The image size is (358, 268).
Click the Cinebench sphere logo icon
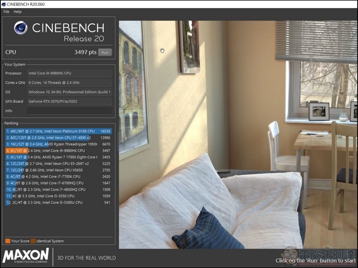tap(21, 29)
